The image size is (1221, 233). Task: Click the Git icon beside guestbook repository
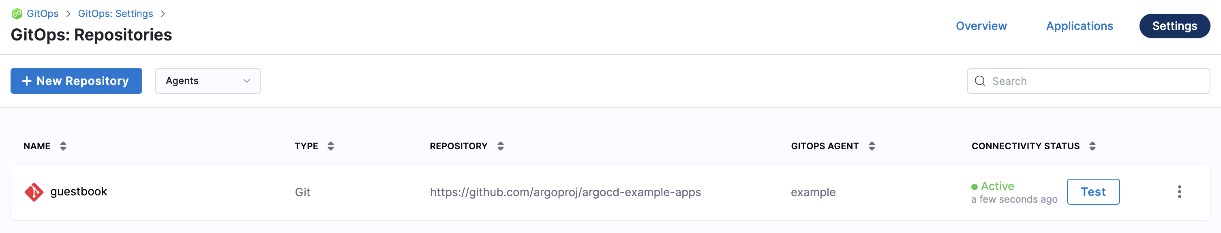tap(34, 192)
